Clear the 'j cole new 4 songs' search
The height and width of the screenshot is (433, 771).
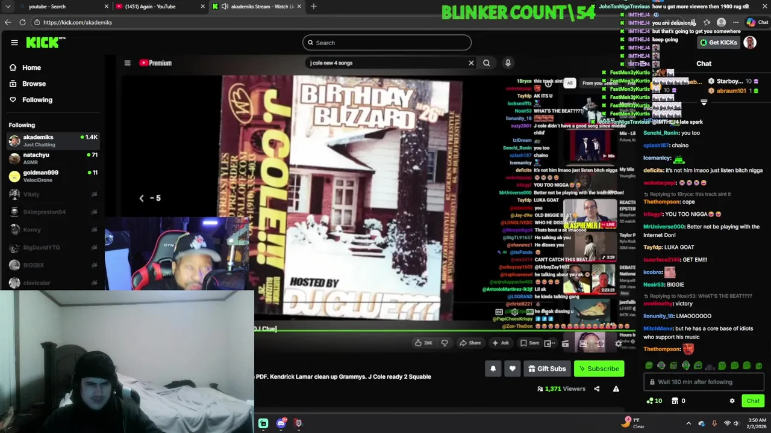click(x=471, y=63)
